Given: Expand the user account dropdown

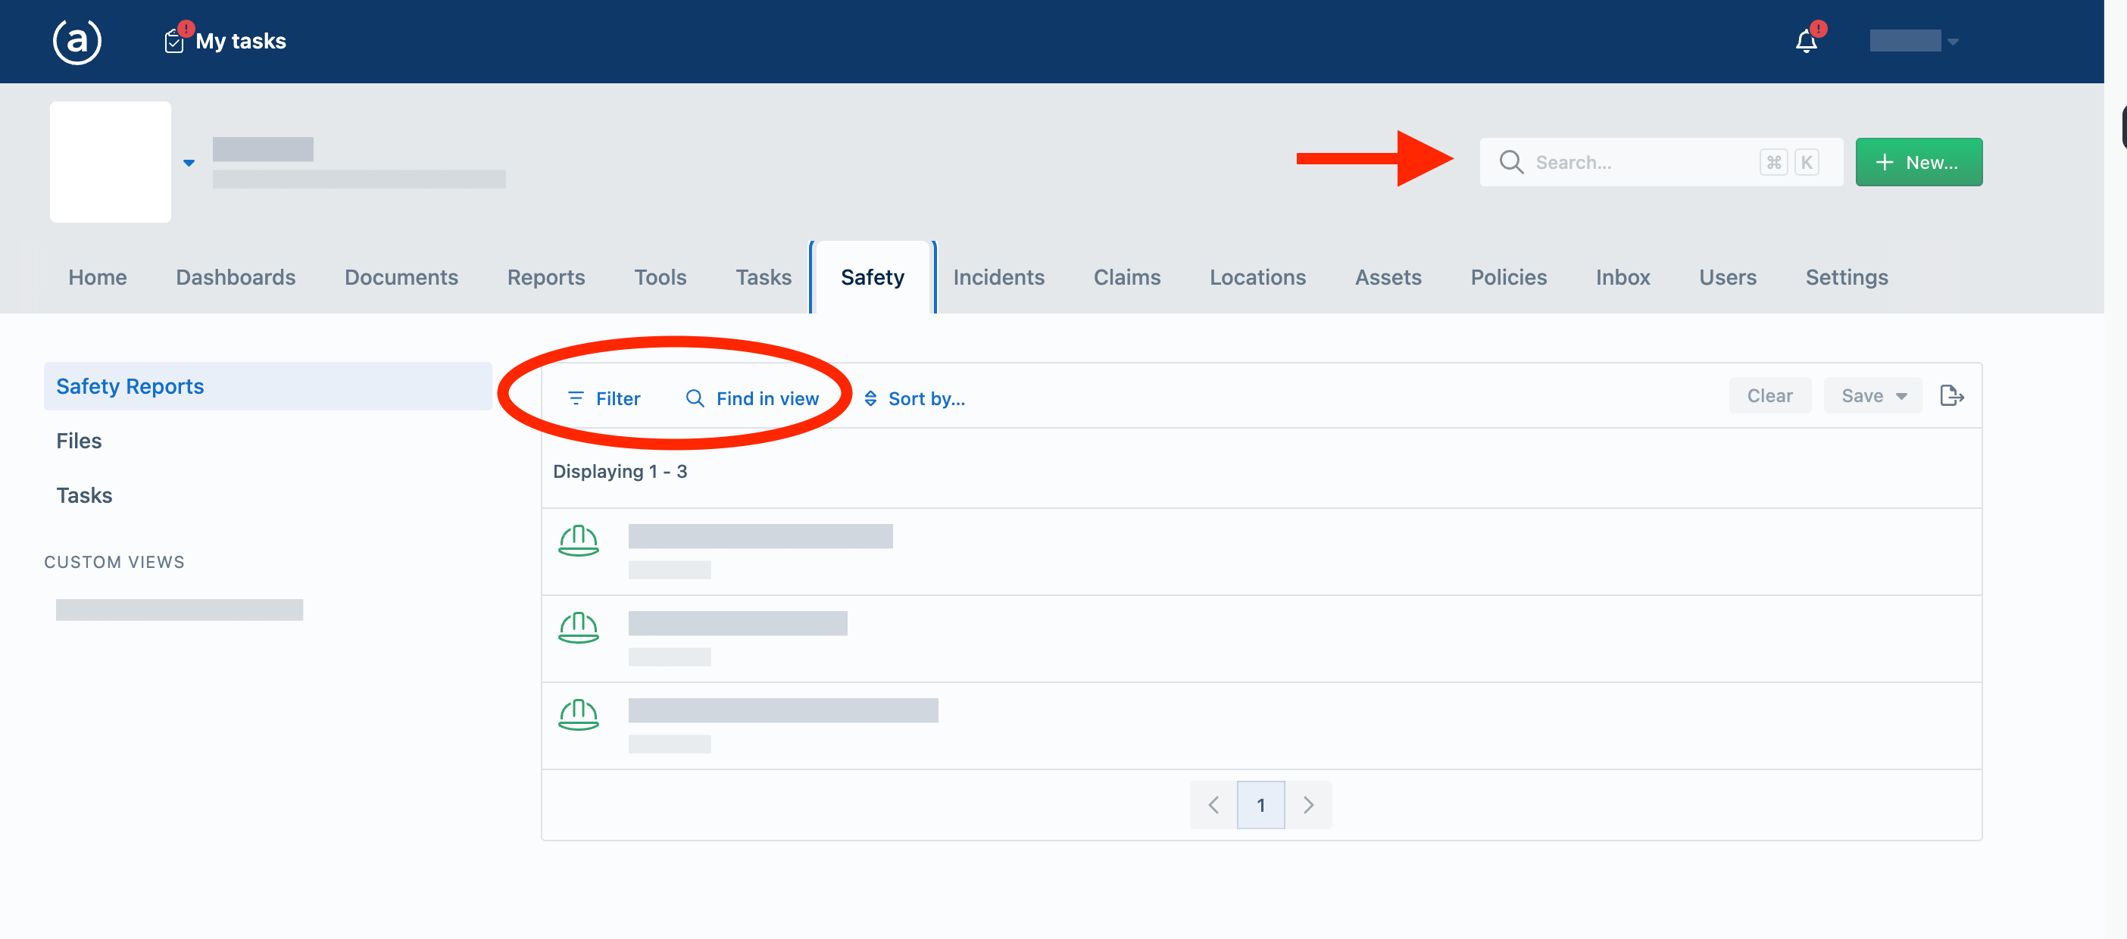Looking at the screenshot, I should click(x=1952, y=41).
